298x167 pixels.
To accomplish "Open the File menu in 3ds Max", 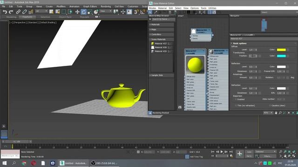I will [3, 6].
